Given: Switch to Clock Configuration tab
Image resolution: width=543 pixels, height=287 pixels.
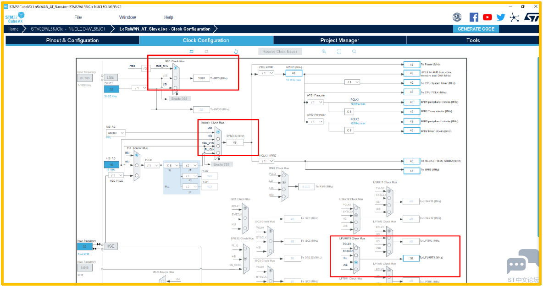Looking at the screenshot, I should [x=206, y=40].
